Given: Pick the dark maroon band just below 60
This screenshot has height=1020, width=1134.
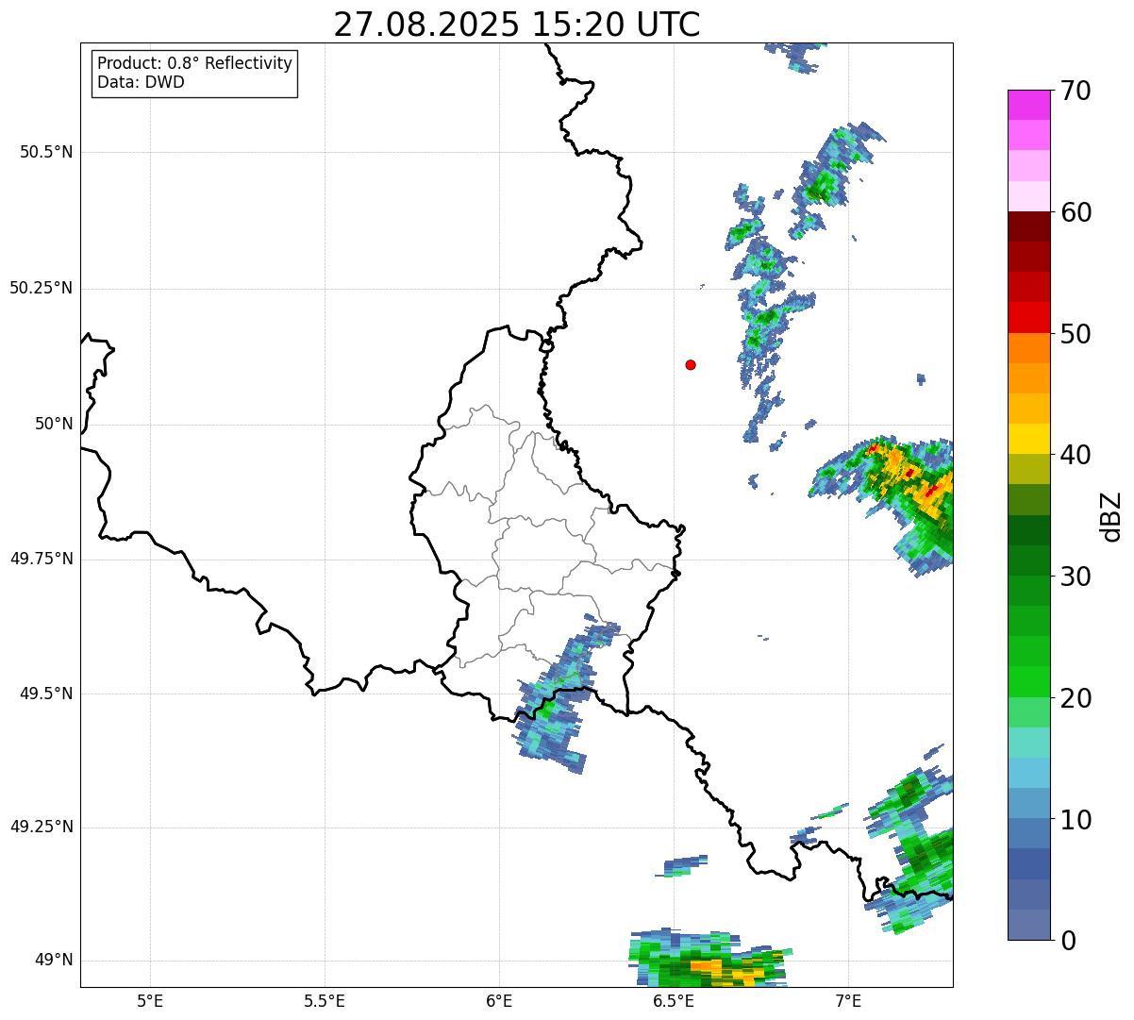Looking at the screenshot, I should pyautogui.click(x=1028, y=226).
